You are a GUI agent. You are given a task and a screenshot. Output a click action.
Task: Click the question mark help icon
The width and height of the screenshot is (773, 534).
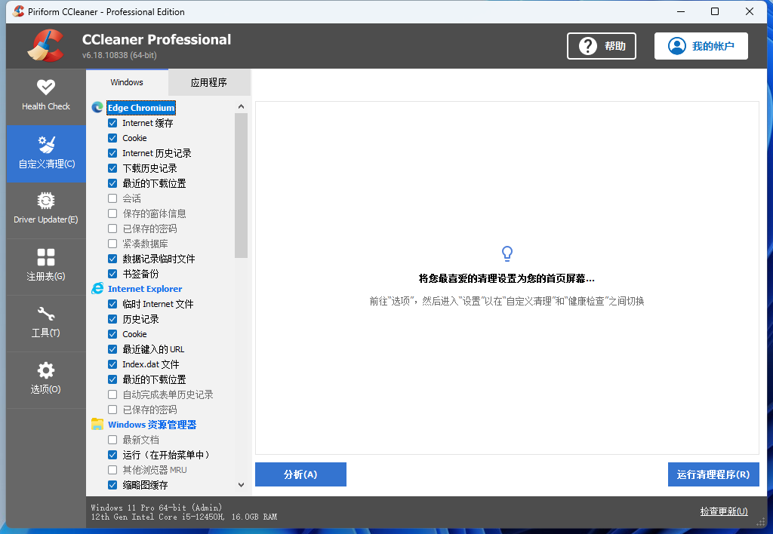(x=587, y=46)
